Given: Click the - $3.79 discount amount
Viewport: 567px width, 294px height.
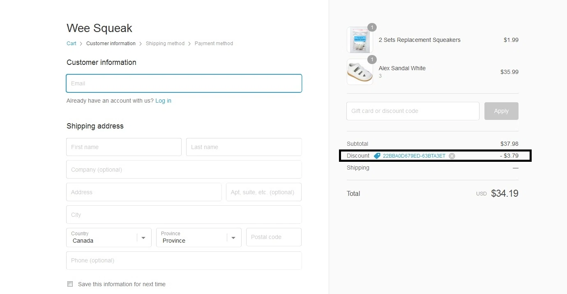Looking at the screenshot, I should [x=509, y=156].
